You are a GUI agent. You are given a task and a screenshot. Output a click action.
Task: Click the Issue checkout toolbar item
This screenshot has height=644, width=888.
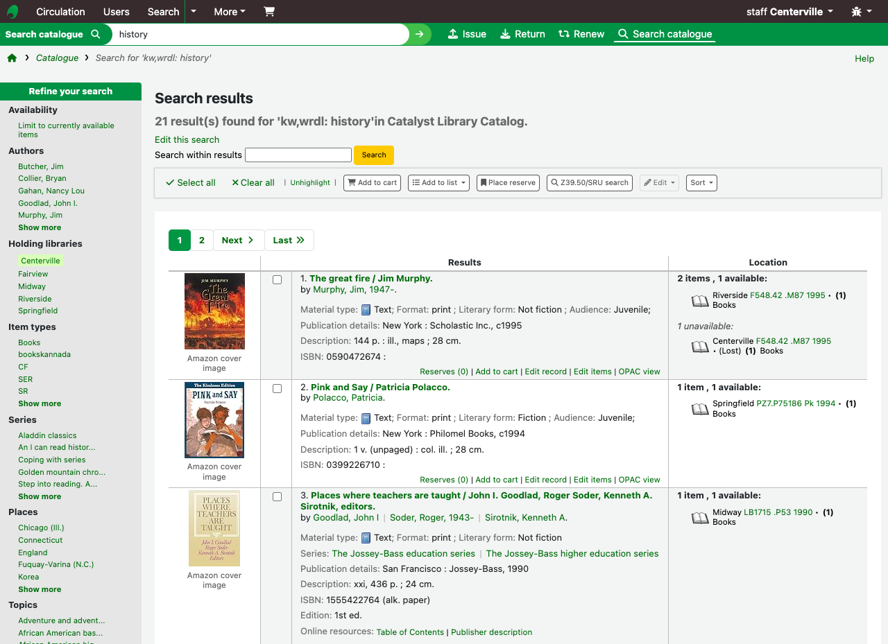467,34
